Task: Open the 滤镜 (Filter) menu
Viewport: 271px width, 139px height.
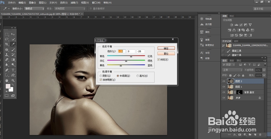Action: pyautogui.click(x=74, y=3)
